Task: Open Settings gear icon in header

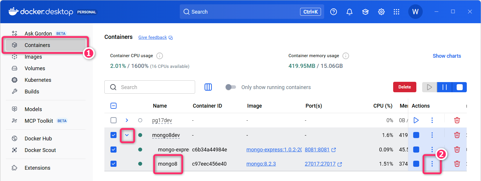Action: pyautogui.click(x=381, y=12)
